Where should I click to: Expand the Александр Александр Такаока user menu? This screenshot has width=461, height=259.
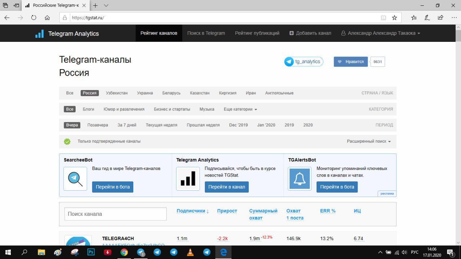click(380, 33)
